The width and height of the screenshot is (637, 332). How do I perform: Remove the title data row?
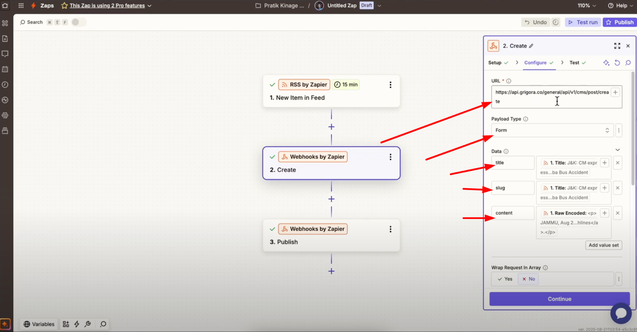[617, 163]
